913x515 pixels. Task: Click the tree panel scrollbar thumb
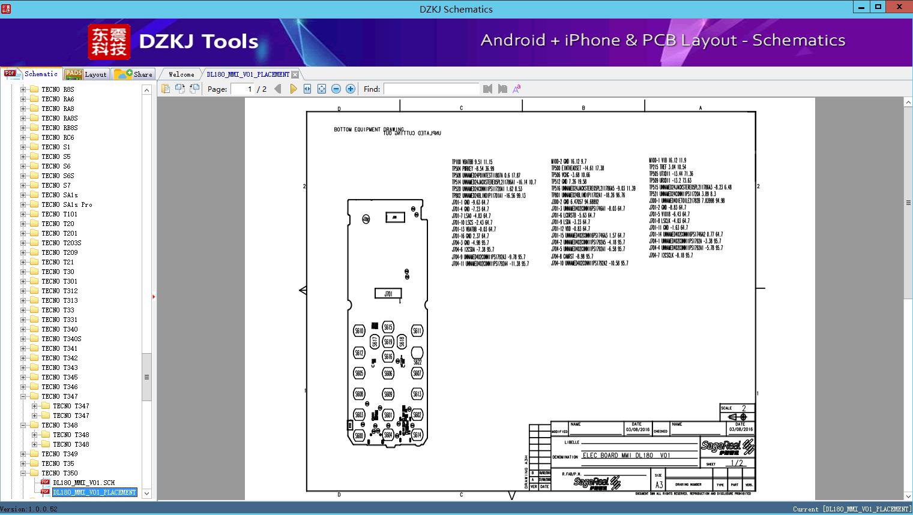[x=146, y=377]
